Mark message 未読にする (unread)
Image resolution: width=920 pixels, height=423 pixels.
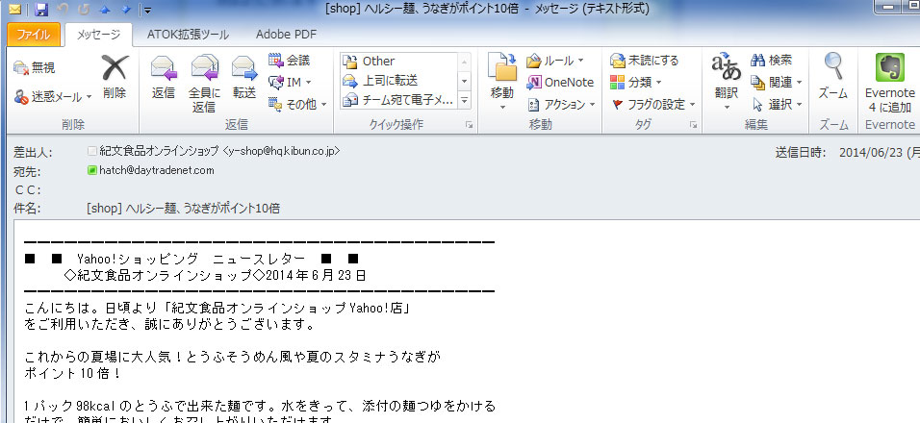point(644,61)
